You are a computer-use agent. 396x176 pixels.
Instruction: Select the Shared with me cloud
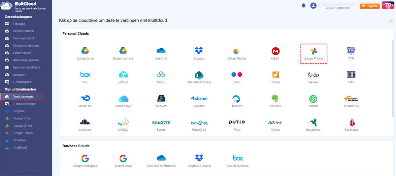point(123,53)
